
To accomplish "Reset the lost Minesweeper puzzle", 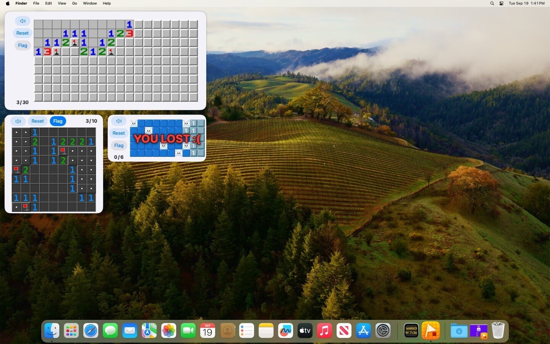I will tap(118, 133).
